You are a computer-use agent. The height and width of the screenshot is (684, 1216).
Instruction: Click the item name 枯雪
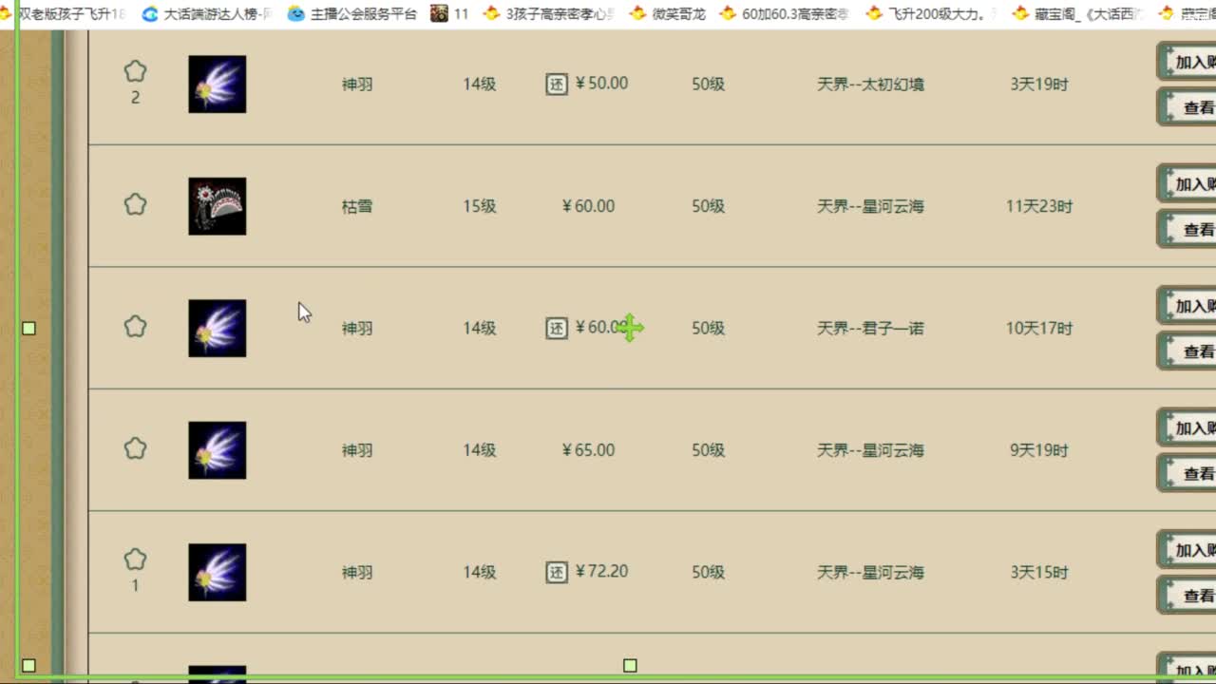[357, 206]
